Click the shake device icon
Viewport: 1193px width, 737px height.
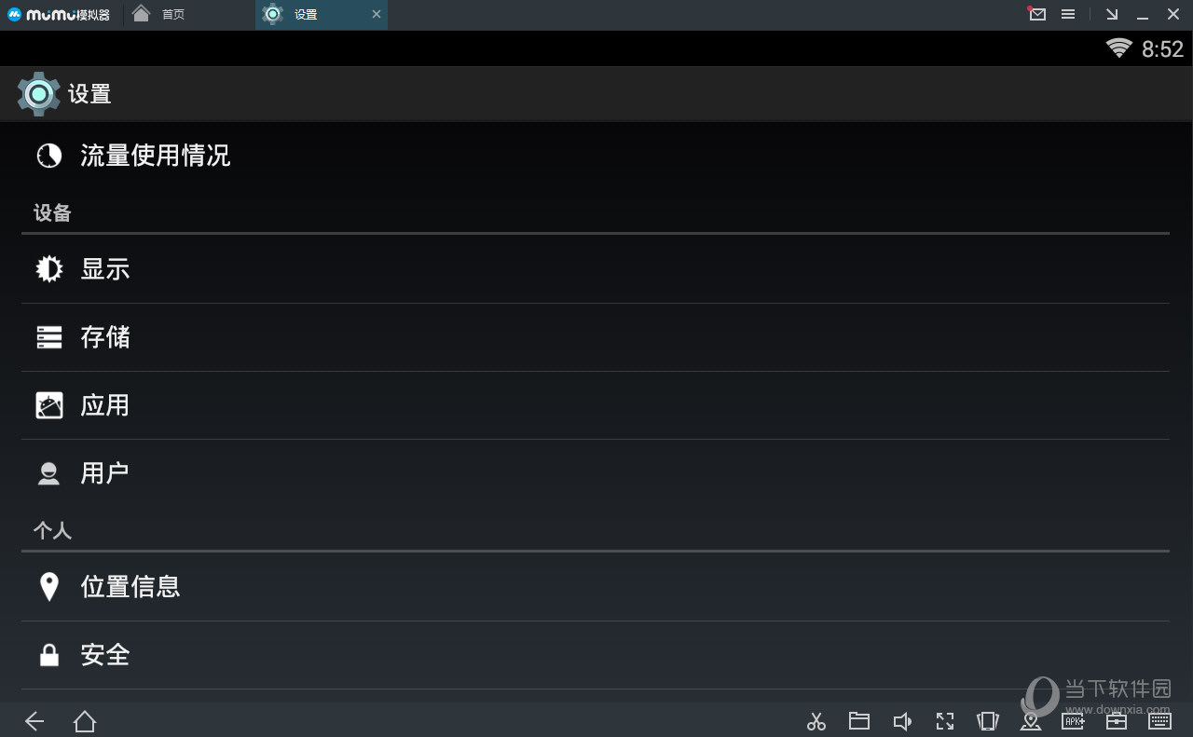pyautogui.click(x=988, y=721)
